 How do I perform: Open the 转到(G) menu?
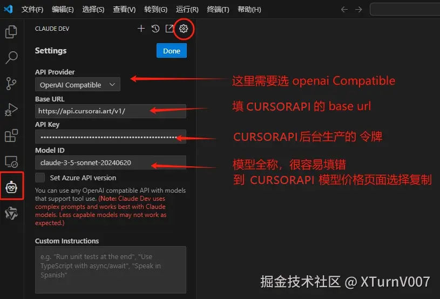click(155, 10)
